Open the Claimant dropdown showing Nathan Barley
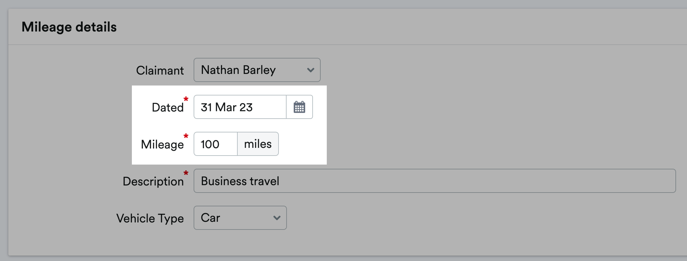Viewport: 687px width, 261px height. (x=257, y=70)
